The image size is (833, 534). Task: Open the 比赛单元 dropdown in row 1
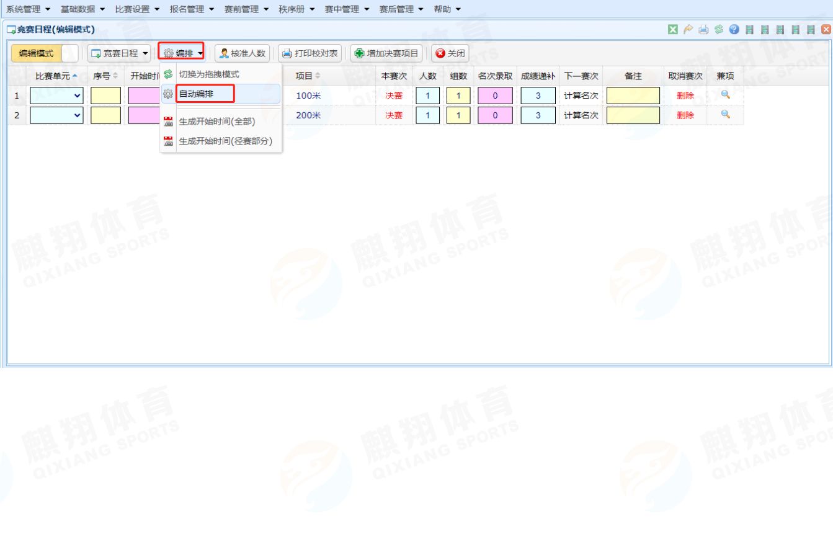pyautogui.click(x=56, y=96)
